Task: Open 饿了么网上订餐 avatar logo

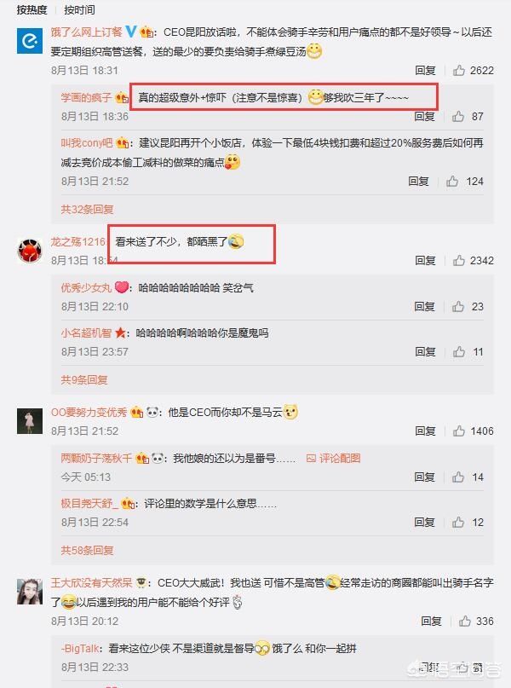Action: pos(30,41)
